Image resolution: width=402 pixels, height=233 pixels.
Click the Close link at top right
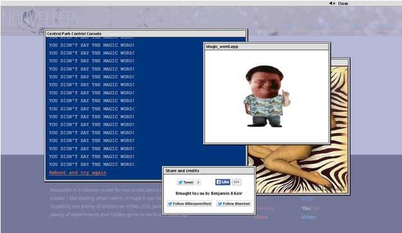coord(343,3)
